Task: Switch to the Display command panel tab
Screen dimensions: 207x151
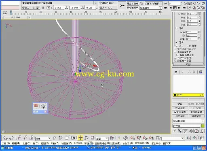Action: [x=196, y=131]
